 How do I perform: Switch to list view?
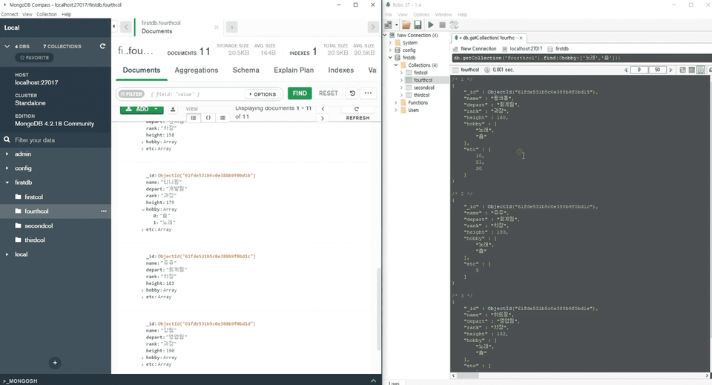pos(194,118)
